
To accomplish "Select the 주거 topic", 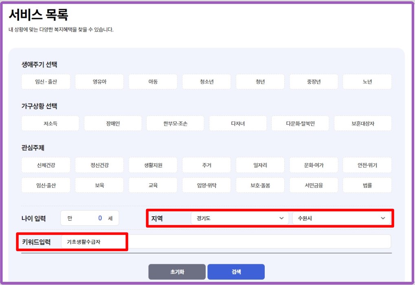I will 206,165.
